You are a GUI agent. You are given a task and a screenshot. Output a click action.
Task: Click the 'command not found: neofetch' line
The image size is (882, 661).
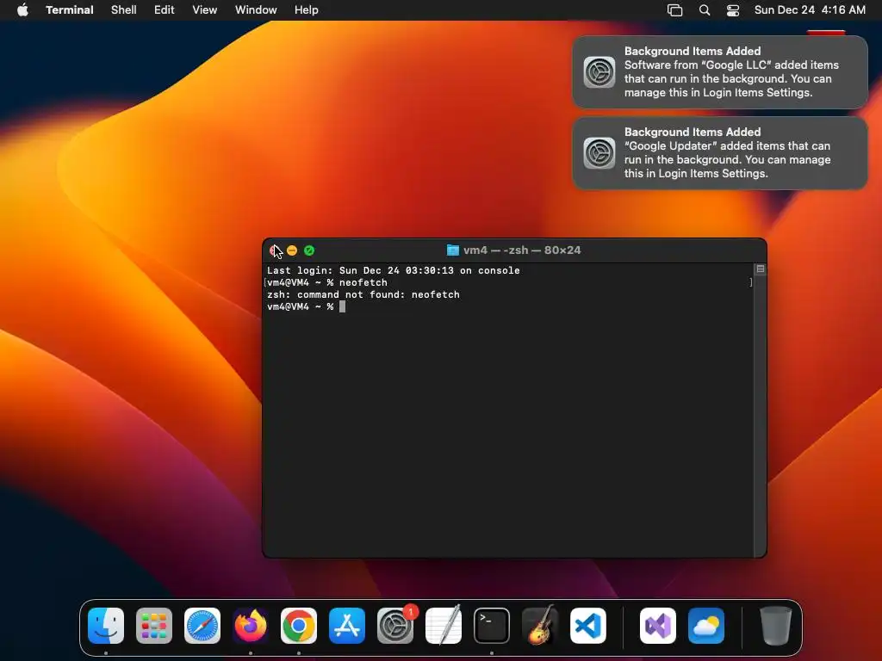[x=363, y=294]
